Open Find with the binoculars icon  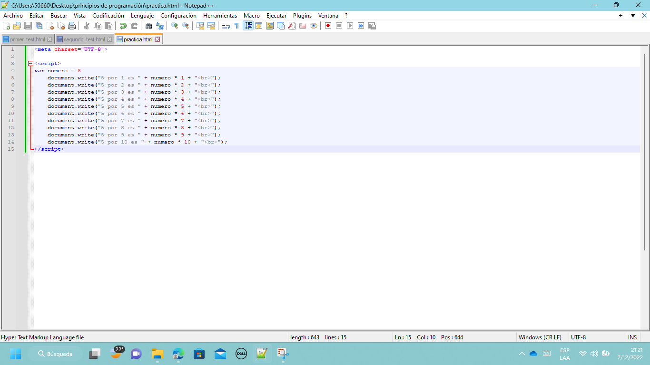click(x=149, y=26)
